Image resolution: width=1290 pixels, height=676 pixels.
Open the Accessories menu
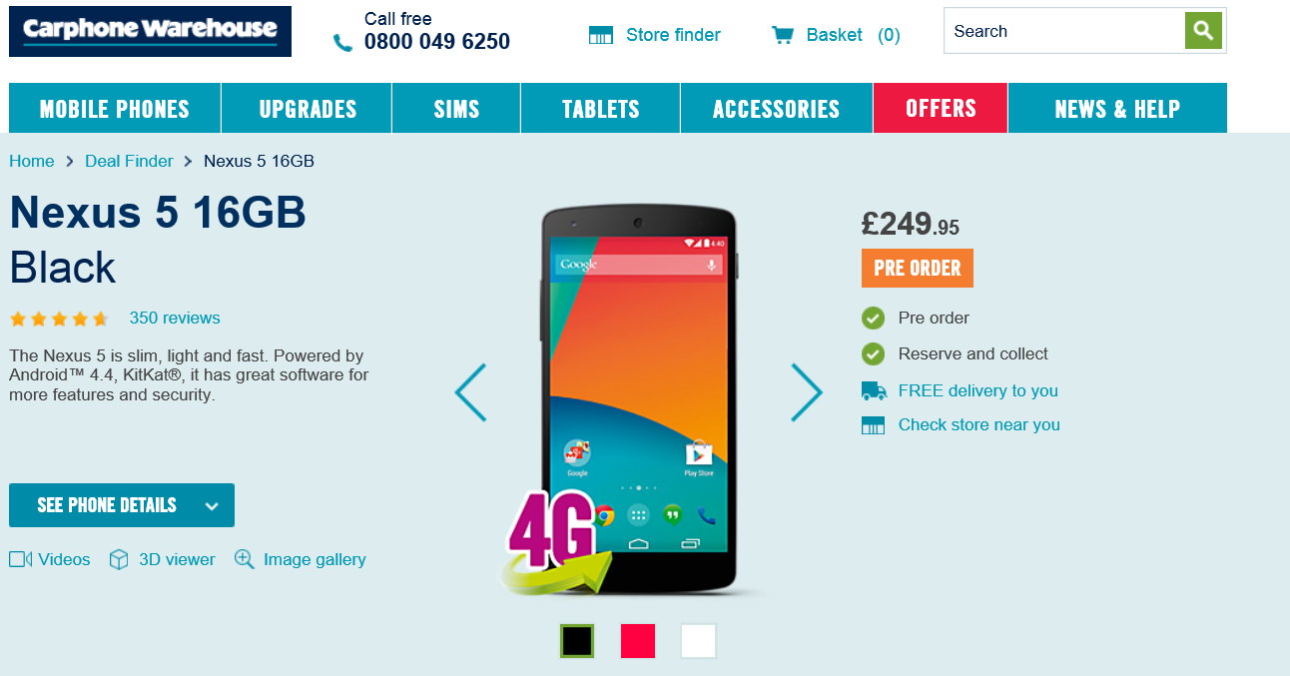point(777,108)
